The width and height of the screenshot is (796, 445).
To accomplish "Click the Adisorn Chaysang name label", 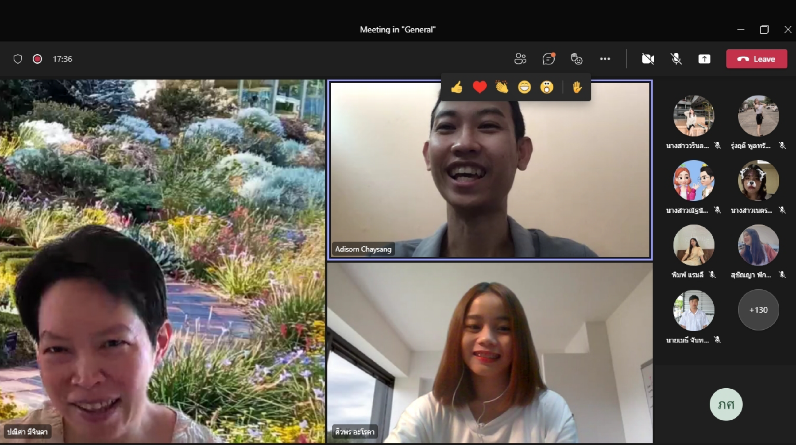I will pos(363,249).
